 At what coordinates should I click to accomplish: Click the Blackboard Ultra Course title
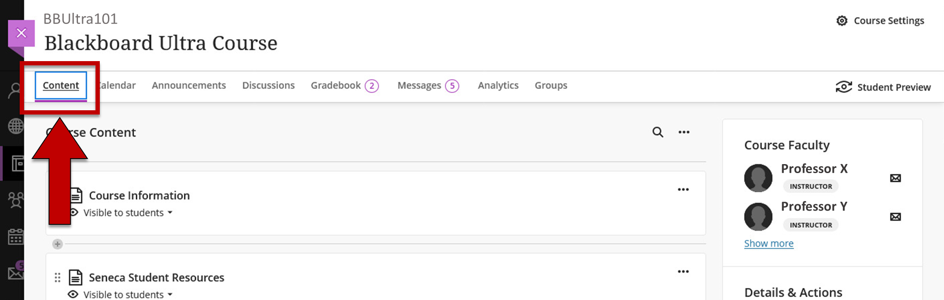click(x=161, y=43)
